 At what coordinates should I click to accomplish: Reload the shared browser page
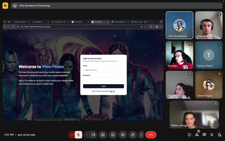click(x=13, y=27)
